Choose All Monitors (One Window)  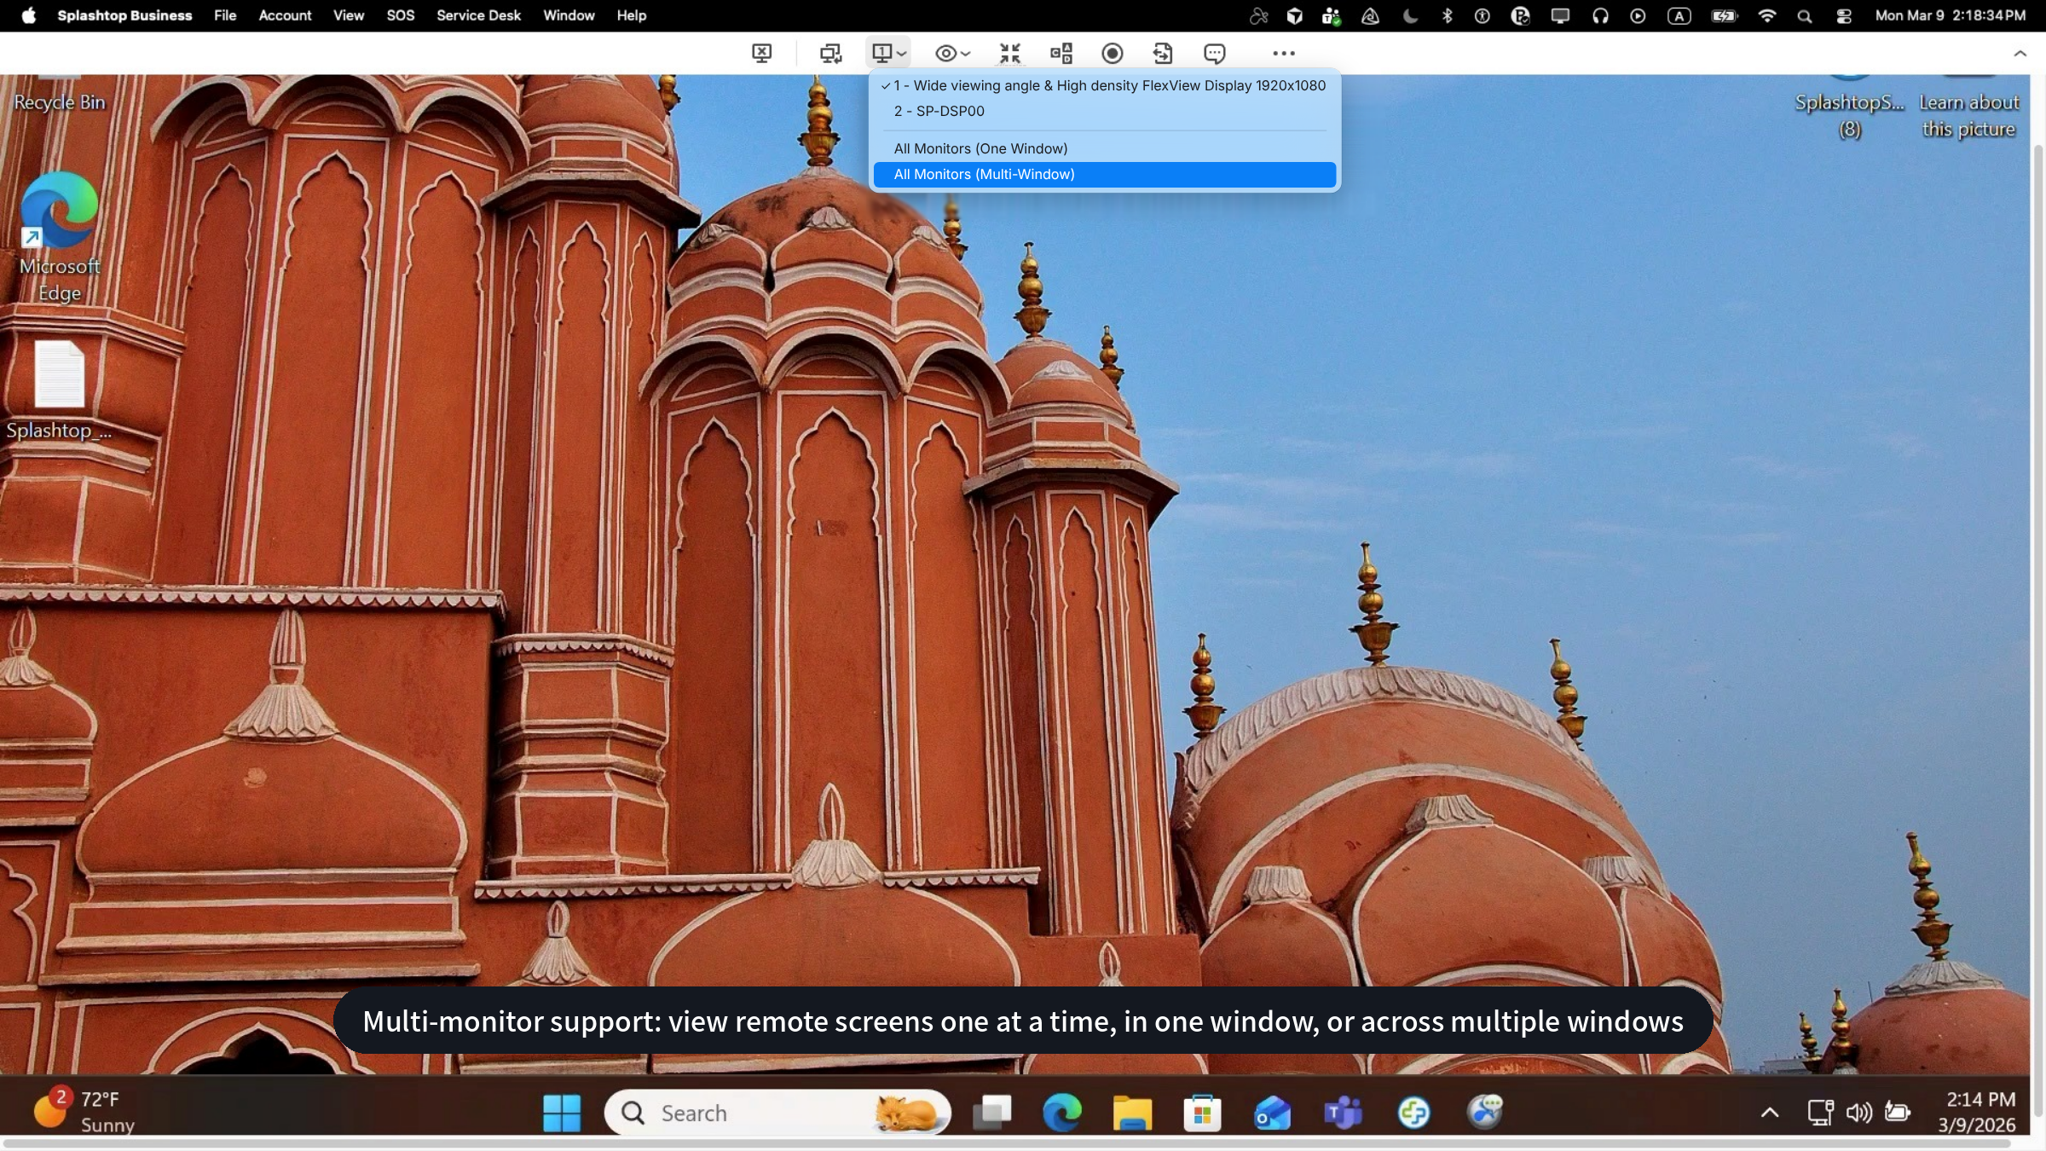coord(1104,148)
